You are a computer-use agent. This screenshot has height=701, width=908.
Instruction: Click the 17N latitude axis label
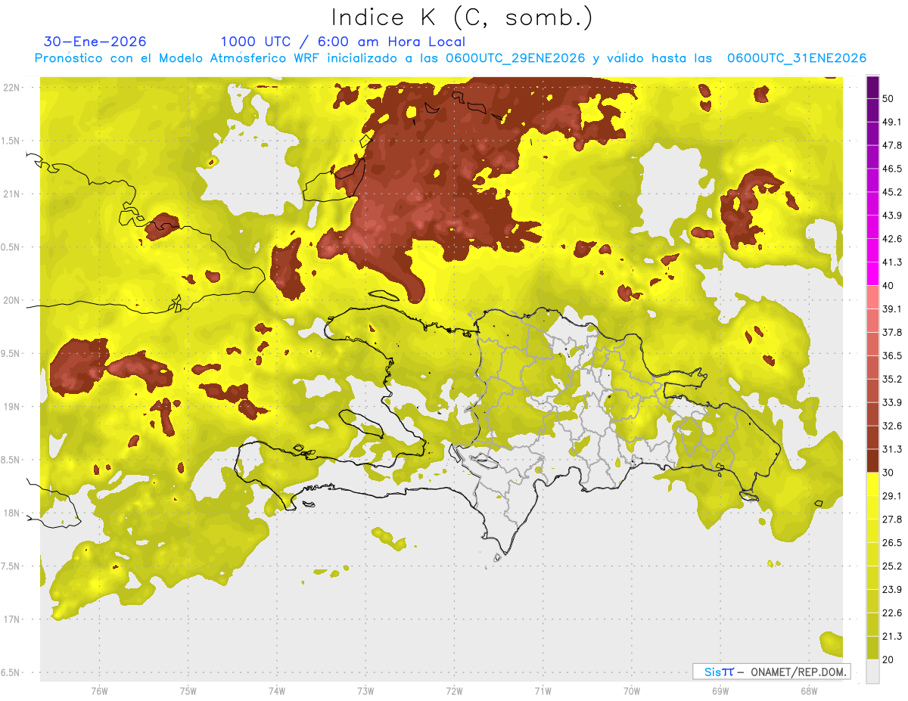13,619
